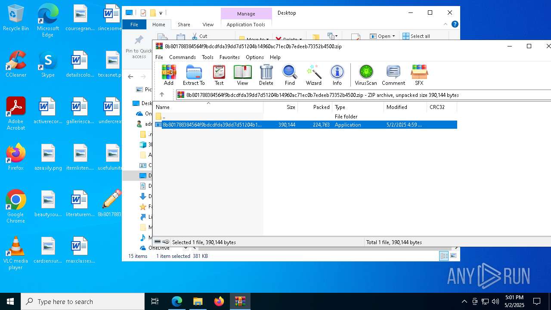Screen dimensions: 551x310
Task: Go back in Explorer navigation
Action: coord(130,77)
